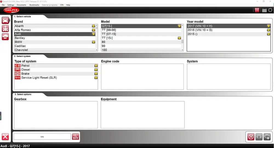Select Service Light Reset (SLR) system type
The width and height of the screenshot is (274, 148).
tap(56, 78)
